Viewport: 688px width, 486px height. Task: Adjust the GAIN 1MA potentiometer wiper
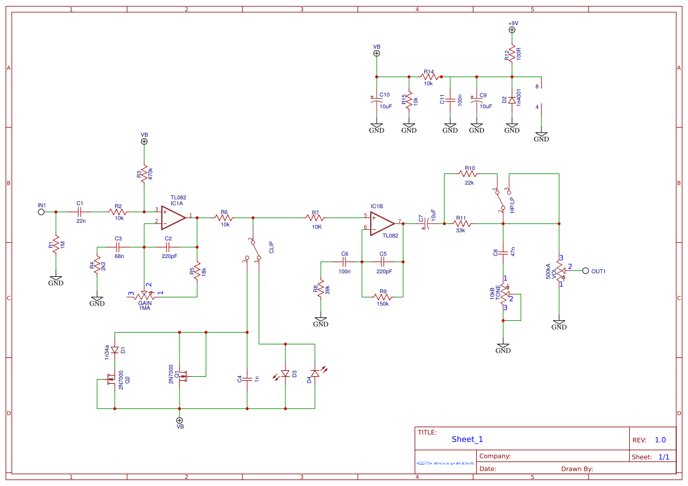[145, 292]
